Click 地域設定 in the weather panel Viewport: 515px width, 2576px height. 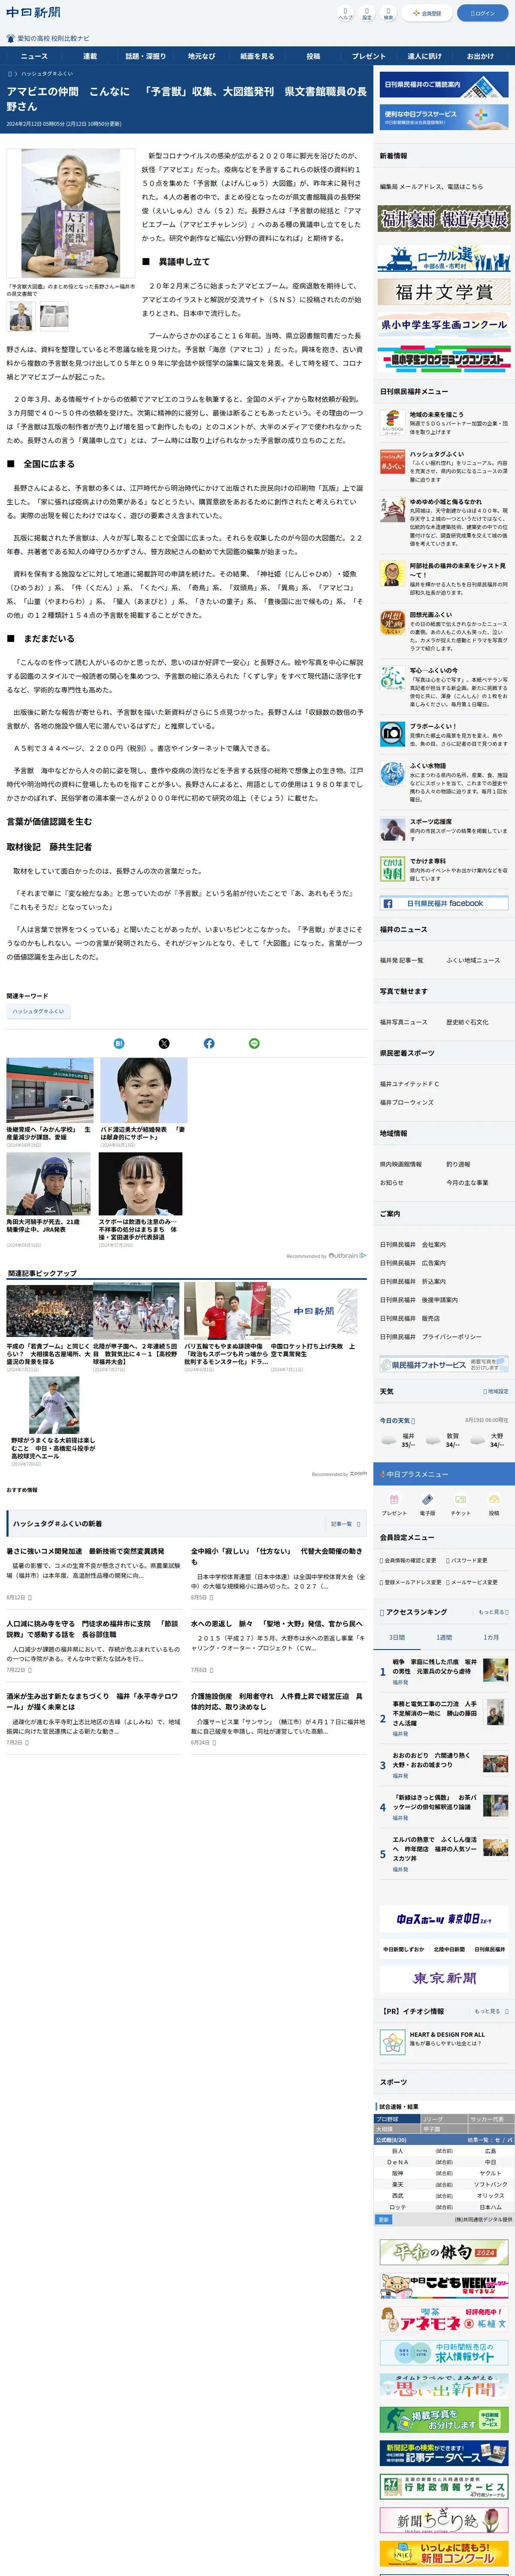click(x=496, y=1391)
